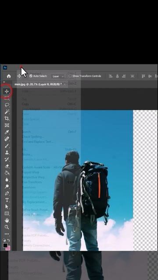158x280 pixels.
Task: Click the transparent checkerboard canvas area
Action: pyautogui.click(x=145, y=180)
